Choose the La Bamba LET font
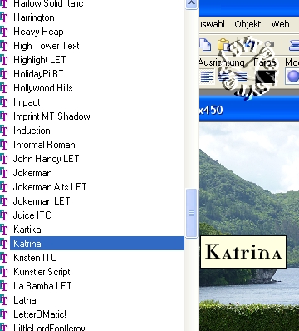This screenshot has height=331, width=299. pos(42,286)
